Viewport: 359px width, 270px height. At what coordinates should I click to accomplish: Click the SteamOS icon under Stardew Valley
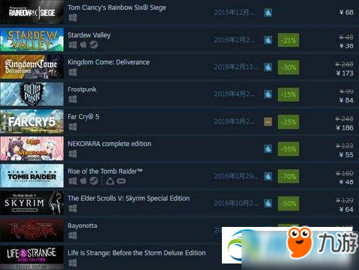(93, 44)
